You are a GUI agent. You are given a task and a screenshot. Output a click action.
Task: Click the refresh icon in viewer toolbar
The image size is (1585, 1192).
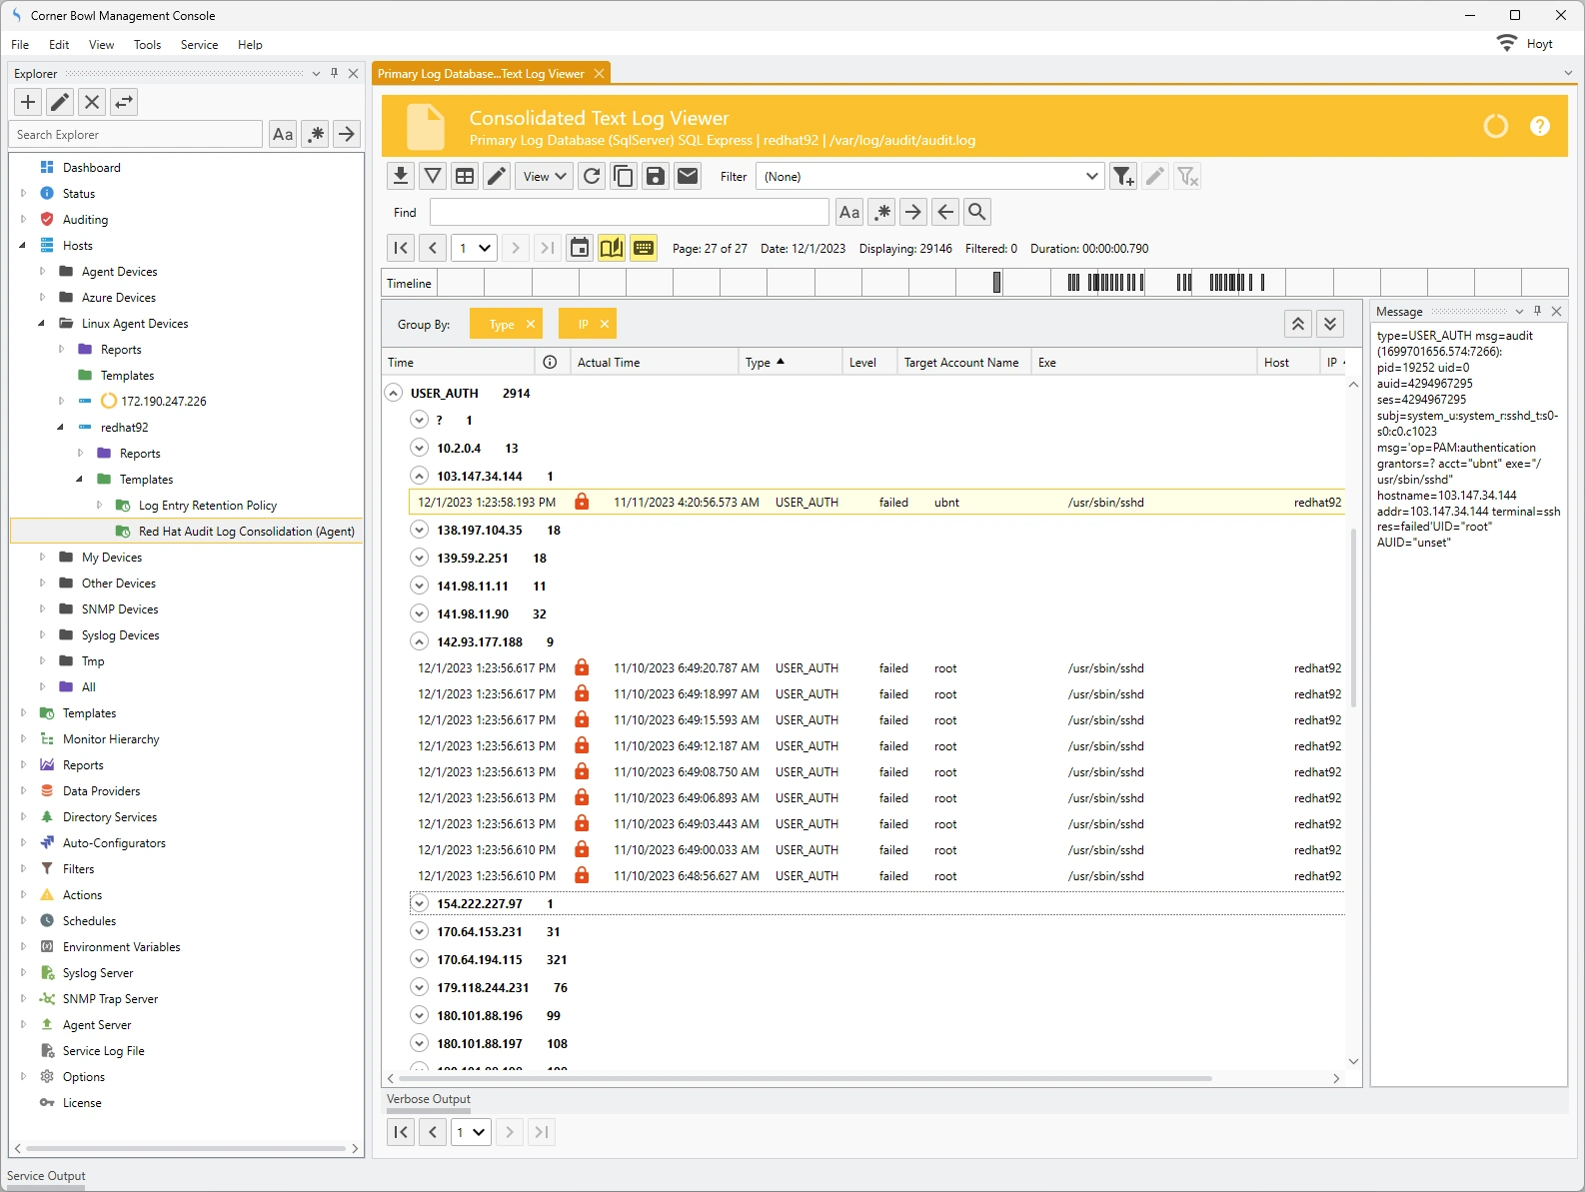tap(592, 177)
